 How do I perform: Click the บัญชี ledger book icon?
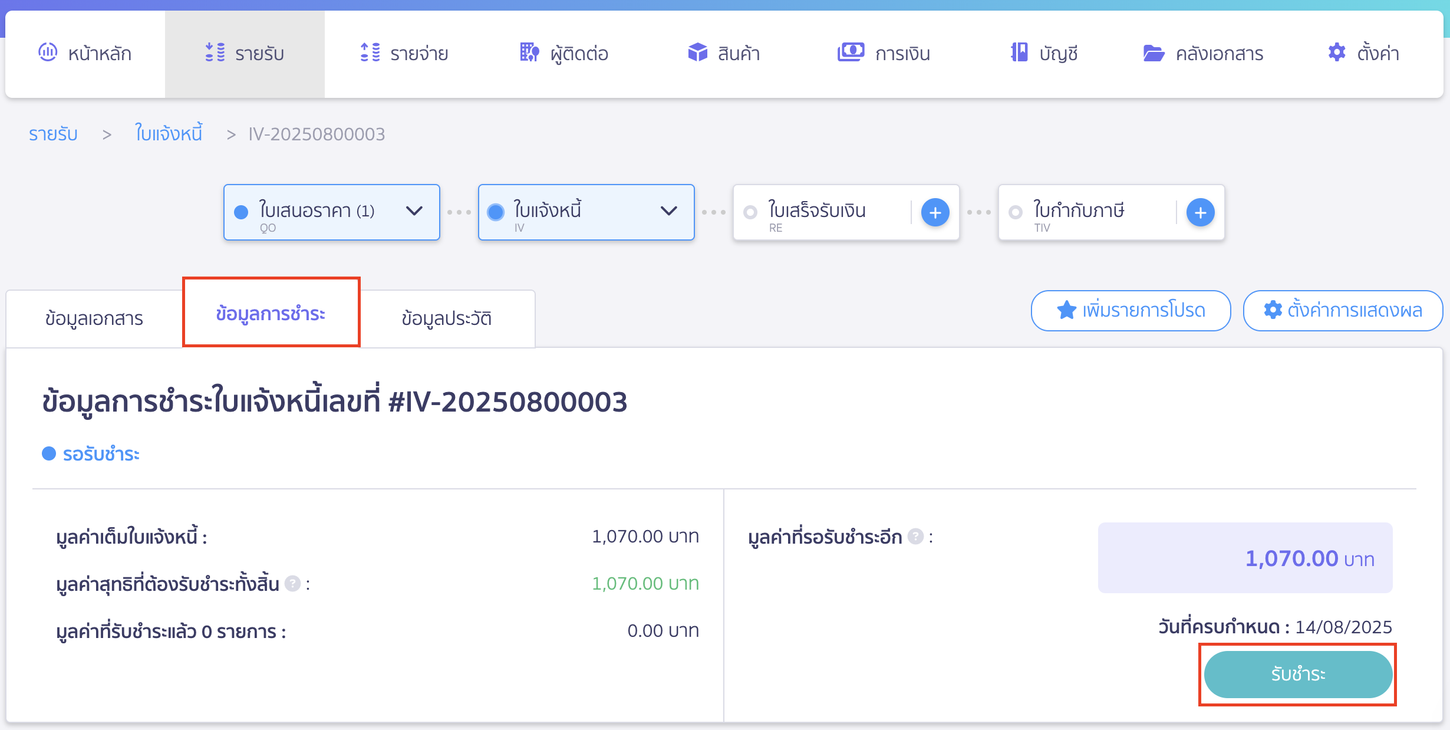coord(1019,52)
